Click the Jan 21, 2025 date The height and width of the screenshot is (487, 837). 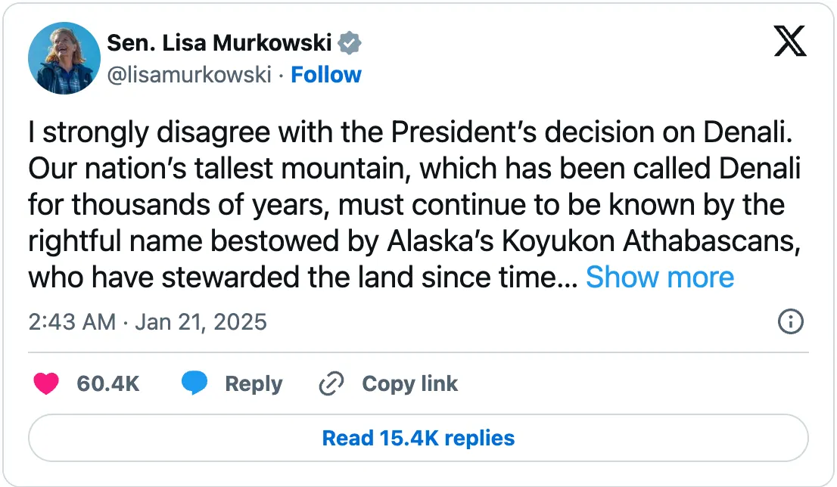(201, 322)
